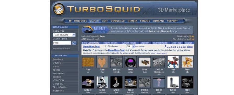Open the 50 per page dropdown
Viewport: 234px width, 95px height.
[x=131, y=46]
